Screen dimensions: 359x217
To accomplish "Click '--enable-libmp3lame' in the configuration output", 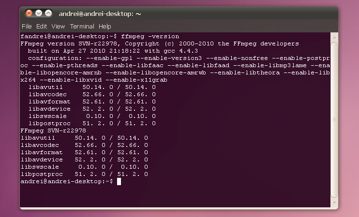I will click(270, 65).
